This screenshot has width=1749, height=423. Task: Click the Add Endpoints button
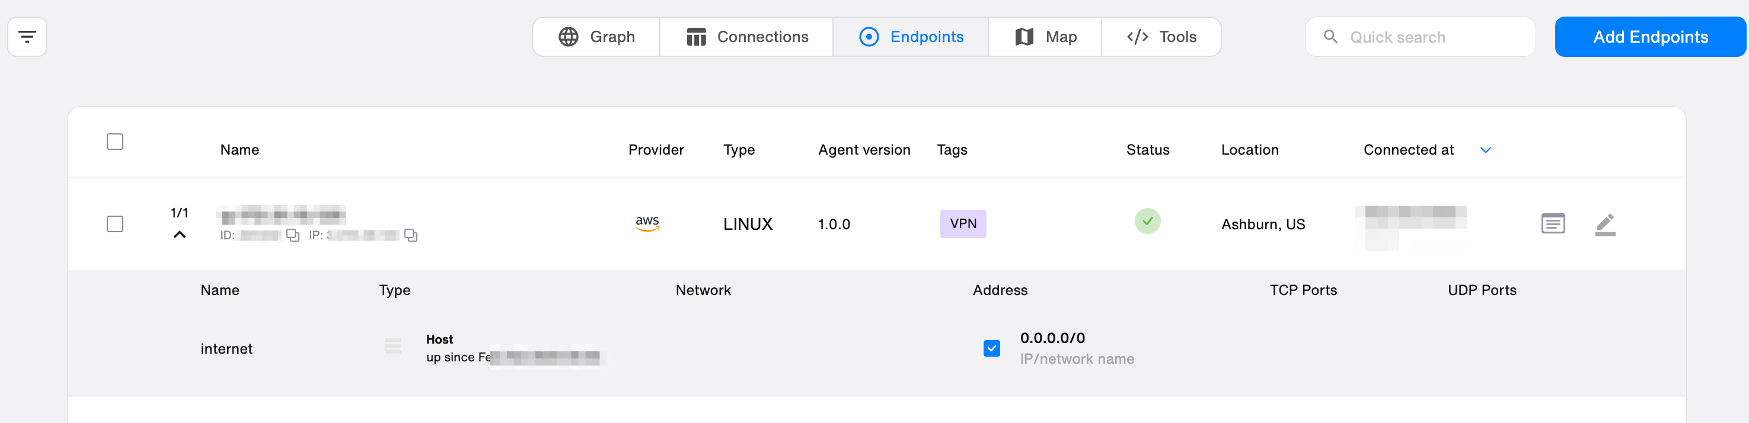[1650, 37]
